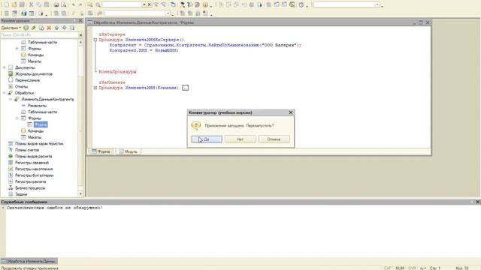Open the second-row toolbar combo box dropdown

pyautogui.click(x=168, y=13)
